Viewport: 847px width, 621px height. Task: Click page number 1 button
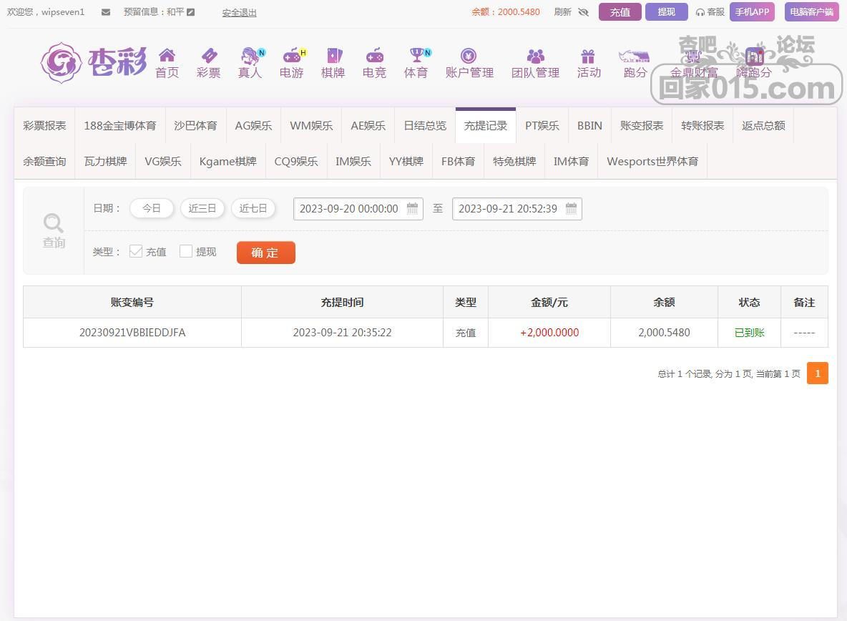pyautogui.click(x=817, y=373)
